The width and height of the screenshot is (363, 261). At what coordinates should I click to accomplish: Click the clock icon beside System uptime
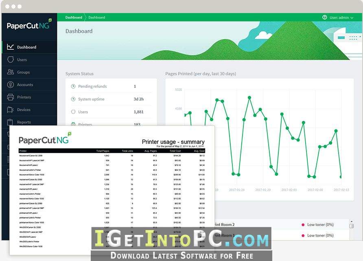click(x=73, y=99)
